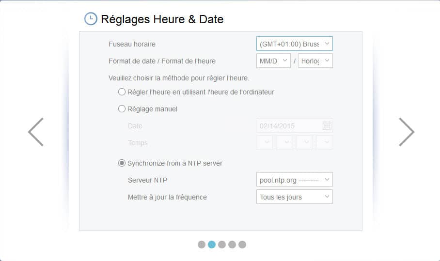The width and height of the screenshot is (440, 261).
Task: Jump to the fourth page dot
Action: point(232,245)
